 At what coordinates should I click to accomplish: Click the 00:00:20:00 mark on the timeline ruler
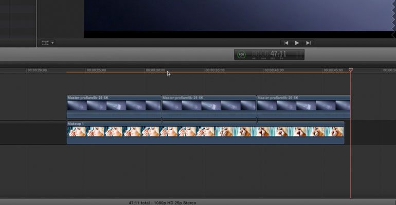(37, 70)
